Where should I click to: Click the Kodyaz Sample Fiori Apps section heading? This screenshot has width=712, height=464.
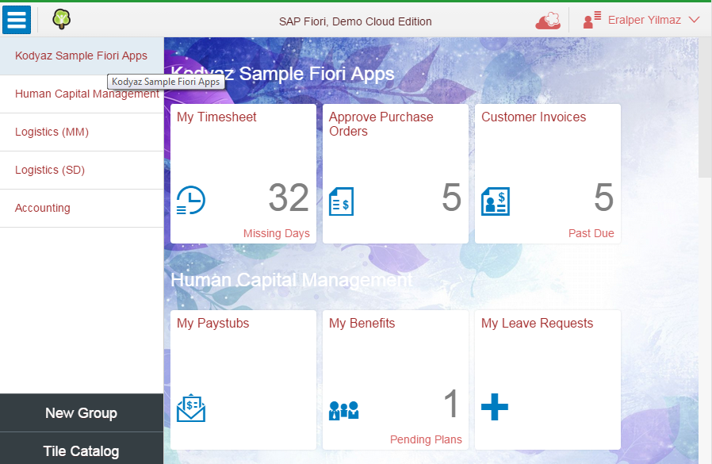[x=282, y=74]
